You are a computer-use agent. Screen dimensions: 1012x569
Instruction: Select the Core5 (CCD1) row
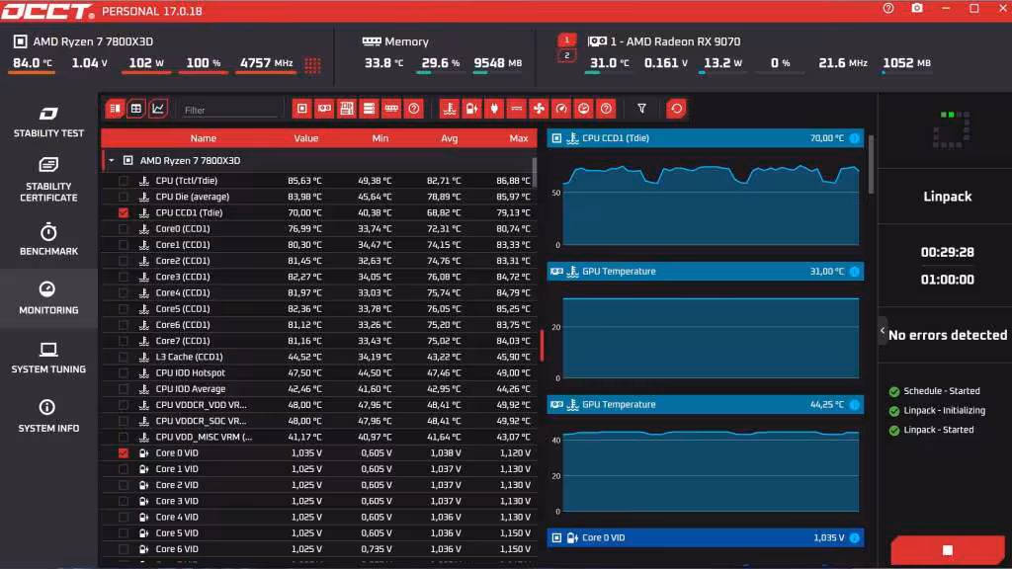[x=320, y=309]
